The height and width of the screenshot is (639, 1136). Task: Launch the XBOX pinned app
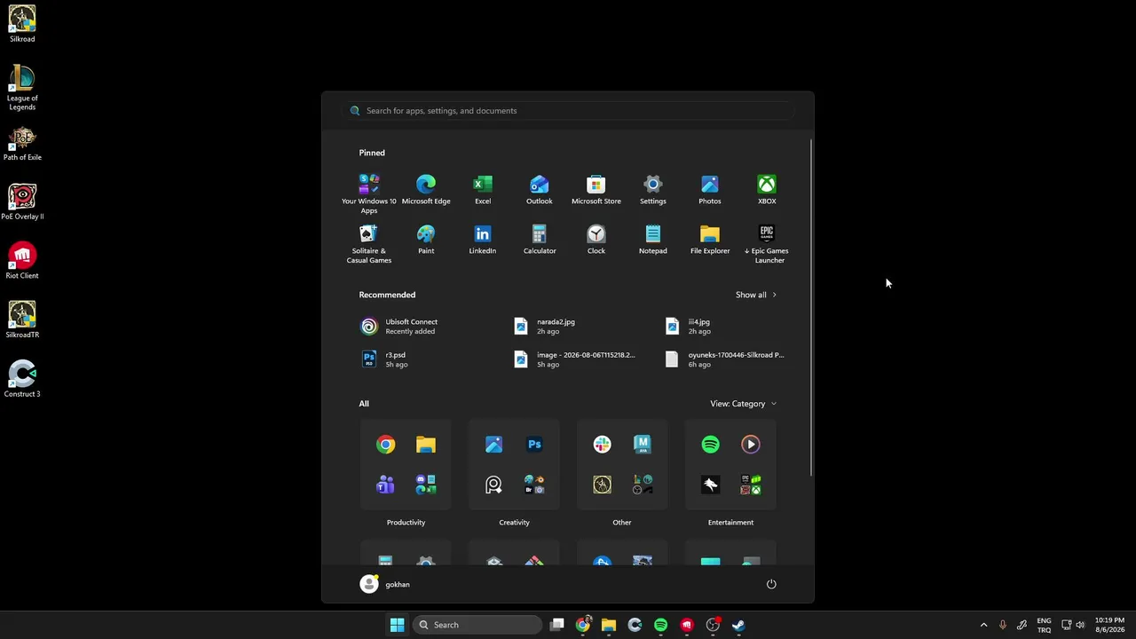(x=767, y=189)
